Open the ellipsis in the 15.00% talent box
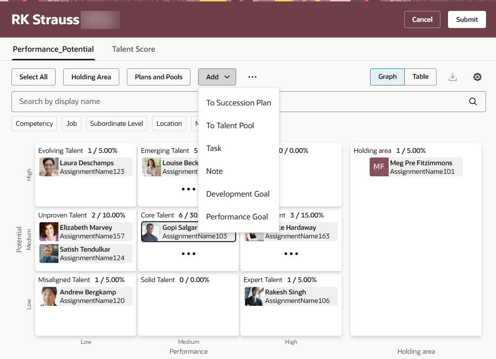Viewport: 496px width, 359px height. (x=291, y=254)
